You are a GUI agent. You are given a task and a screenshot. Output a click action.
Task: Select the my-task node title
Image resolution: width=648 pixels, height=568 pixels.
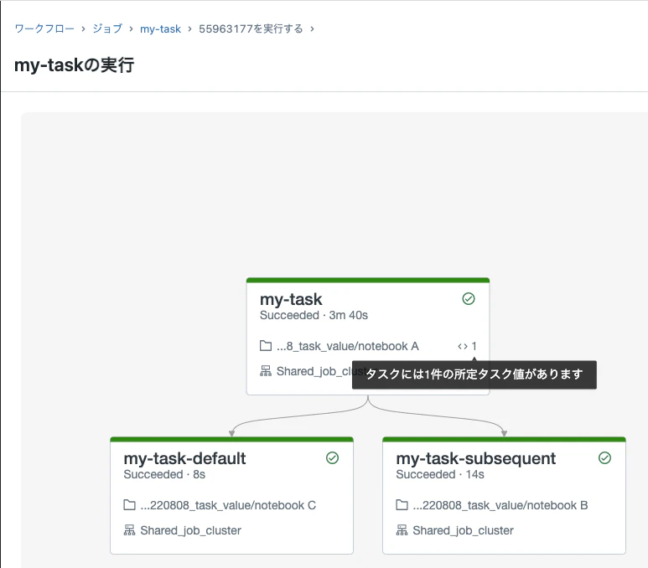291,299
